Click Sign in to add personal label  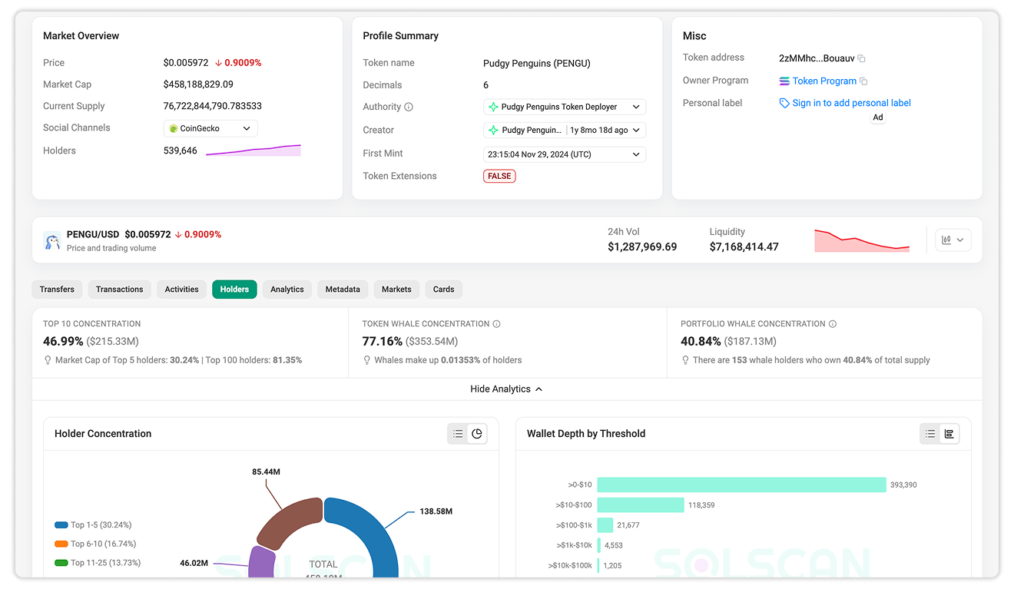click(x=852, y=103)
